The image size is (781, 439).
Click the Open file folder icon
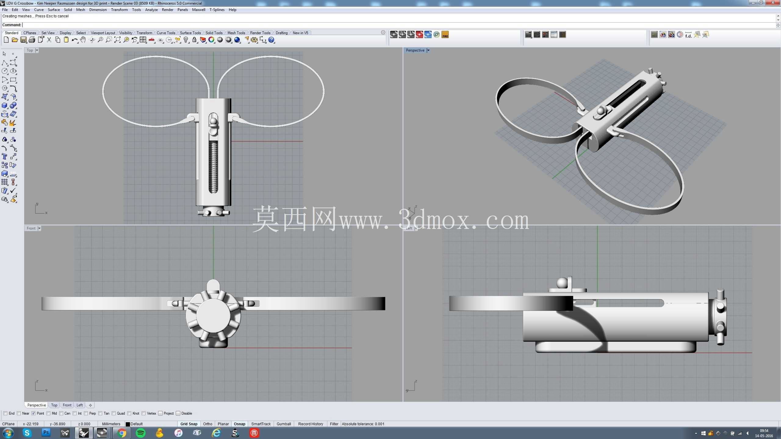tap(15, 40)
